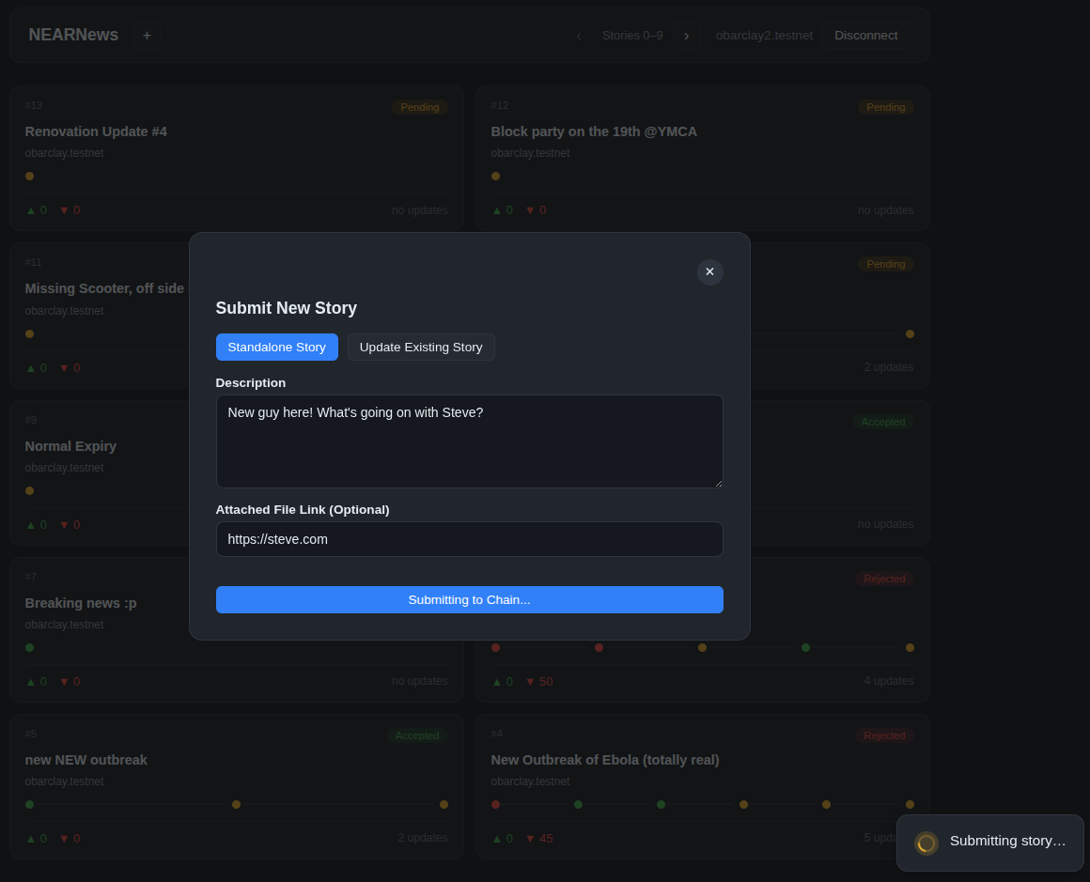The image size is (1090, 882).
Task: Focus the Attached File Link field
Action: click(x=469, y=539)
